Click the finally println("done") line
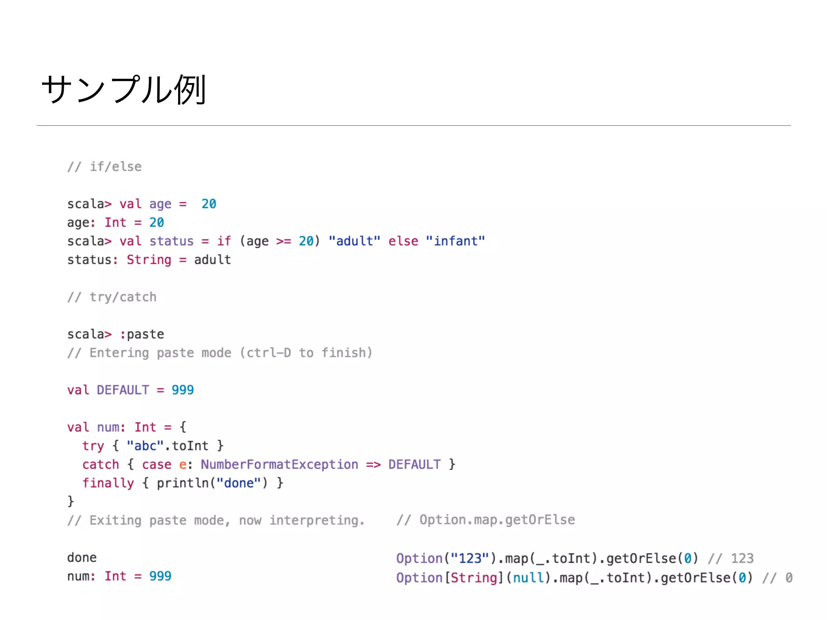The height and width of the screenshot is (620, 827). [x=183, y=483]
